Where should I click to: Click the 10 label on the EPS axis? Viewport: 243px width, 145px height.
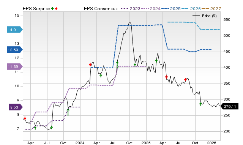tap(17, 86)
